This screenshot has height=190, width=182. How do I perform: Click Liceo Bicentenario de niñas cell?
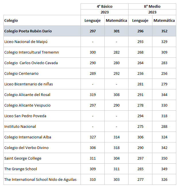28,84
